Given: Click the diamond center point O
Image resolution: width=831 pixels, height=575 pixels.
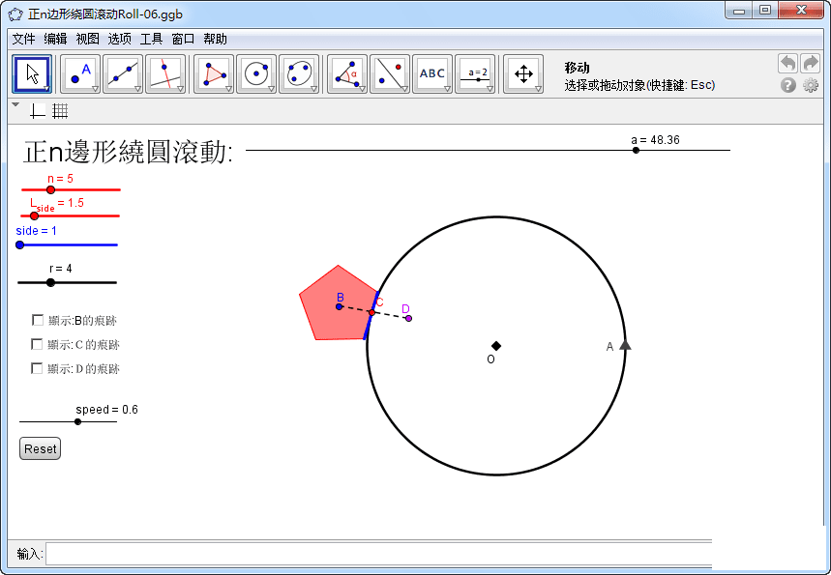Looking at the screenshot, I should coord(496,346).
